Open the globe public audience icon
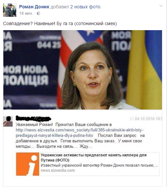Image resolution: width=167 pixels, height=187 pixels. coord(38,13)
